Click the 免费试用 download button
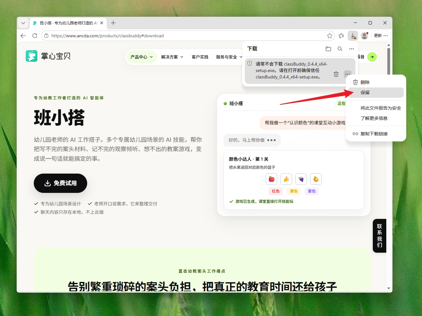The width and height of the screenshot is (422, 316). click(60, 183)
